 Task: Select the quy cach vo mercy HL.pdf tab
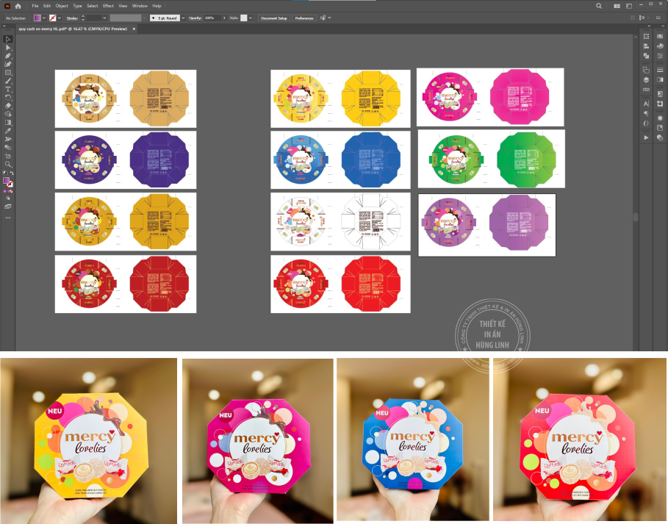(73, 29)
